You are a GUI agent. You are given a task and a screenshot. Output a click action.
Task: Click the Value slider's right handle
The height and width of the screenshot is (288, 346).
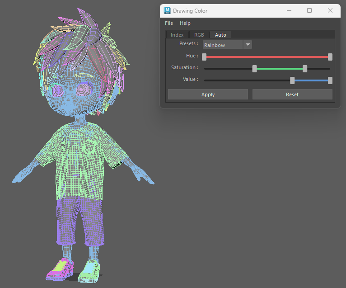click(x=330, y=80)
